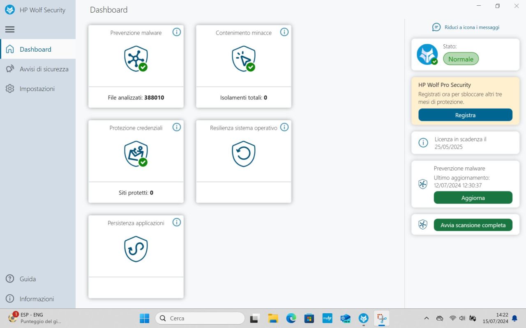Open the myHP app in taskbar

[x=327, y=318]
